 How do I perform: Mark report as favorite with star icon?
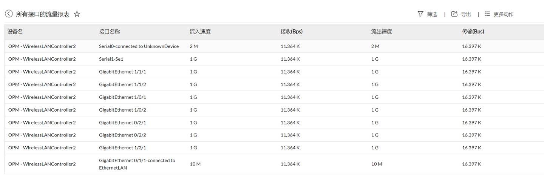[x=77, y=14]
